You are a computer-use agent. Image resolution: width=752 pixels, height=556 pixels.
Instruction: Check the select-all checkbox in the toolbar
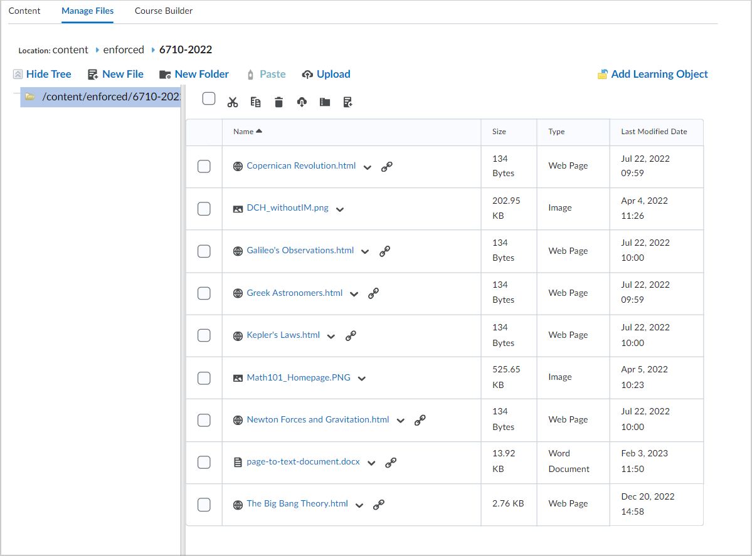coord(208,98)
